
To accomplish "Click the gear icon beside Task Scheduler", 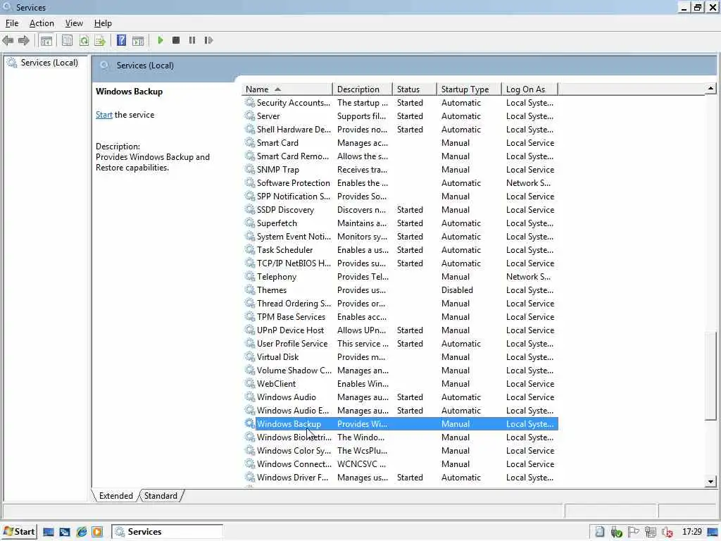I will [x=250, y=250].
